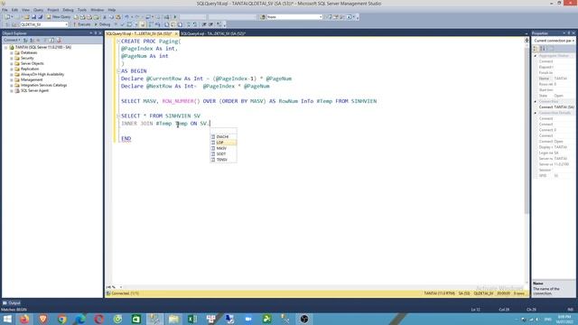Expand the Server Objects folder

(x=12, y=63)
